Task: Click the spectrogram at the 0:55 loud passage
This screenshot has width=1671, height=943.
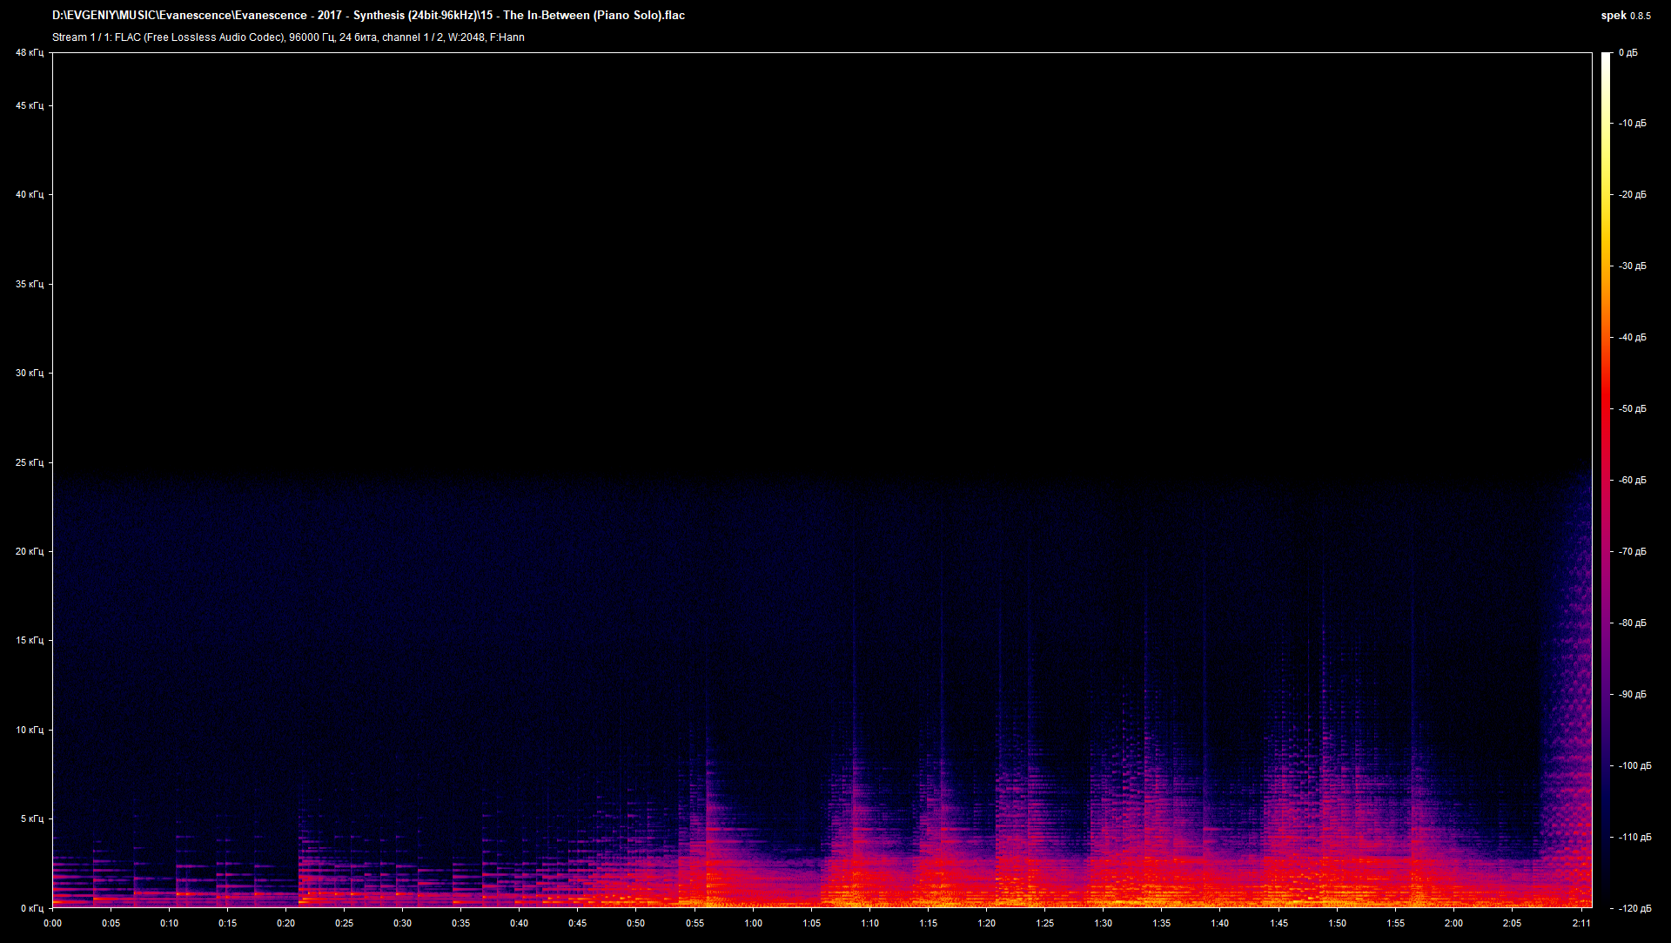Action: pos(701,862)
